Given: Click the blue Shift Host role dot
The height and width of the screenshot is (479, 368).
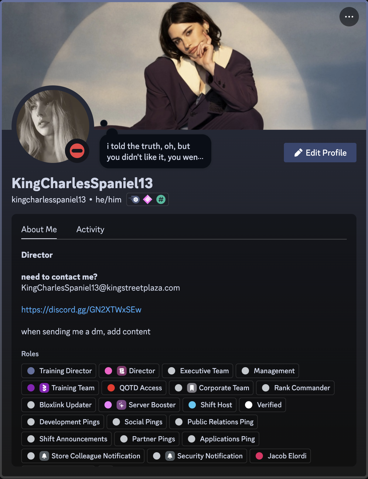Looking at the screenshot, I should 192,405.
